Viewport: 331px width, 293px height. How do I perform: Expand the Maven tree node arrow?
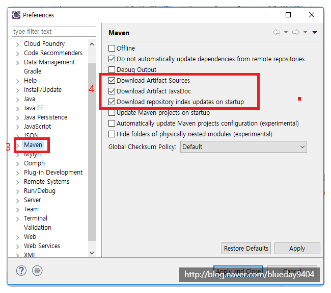18,145
